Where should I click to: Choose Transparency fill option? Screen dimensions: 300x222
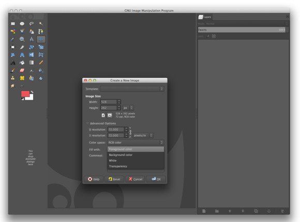[x=136, y=166]
